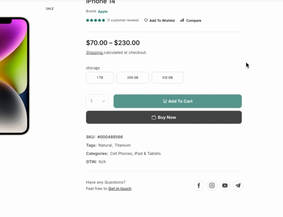Click the compare bars icon
The width and height of the screenshot is (283, 217).
[182, 21]
